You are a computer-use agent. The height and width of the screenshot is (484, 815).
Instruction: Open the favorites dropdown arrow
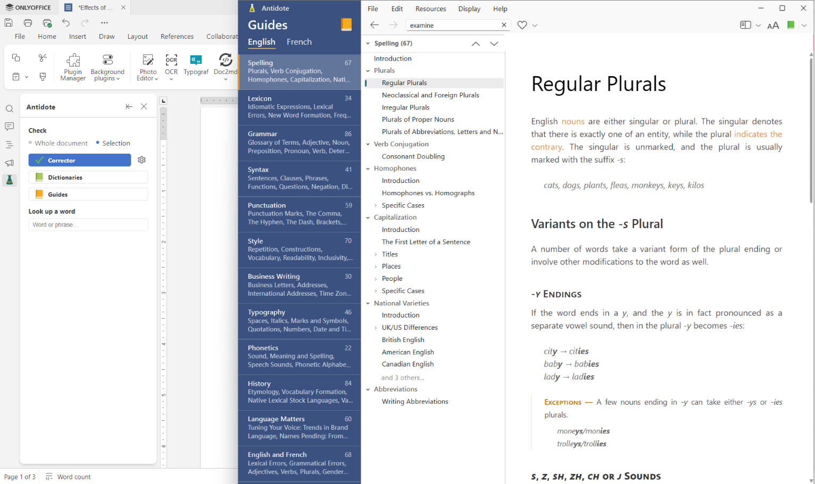pyautogui.click(x=535, y=26)
